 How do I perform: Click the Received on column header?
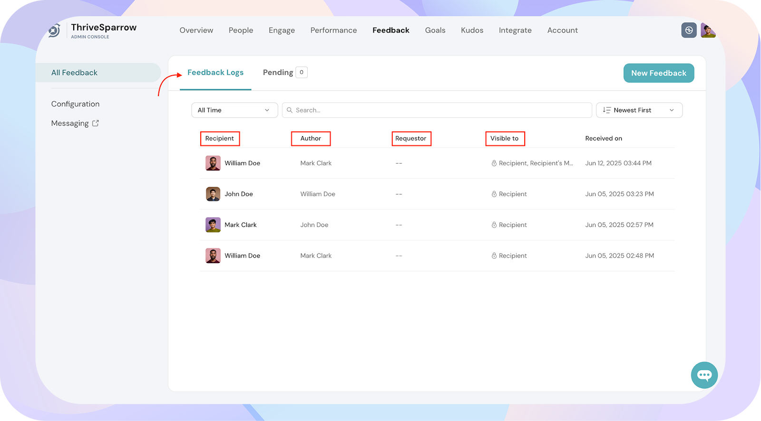coord(604,138)
